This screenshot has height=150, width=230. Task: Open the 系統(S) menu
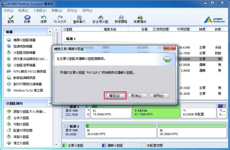(9, 10)
